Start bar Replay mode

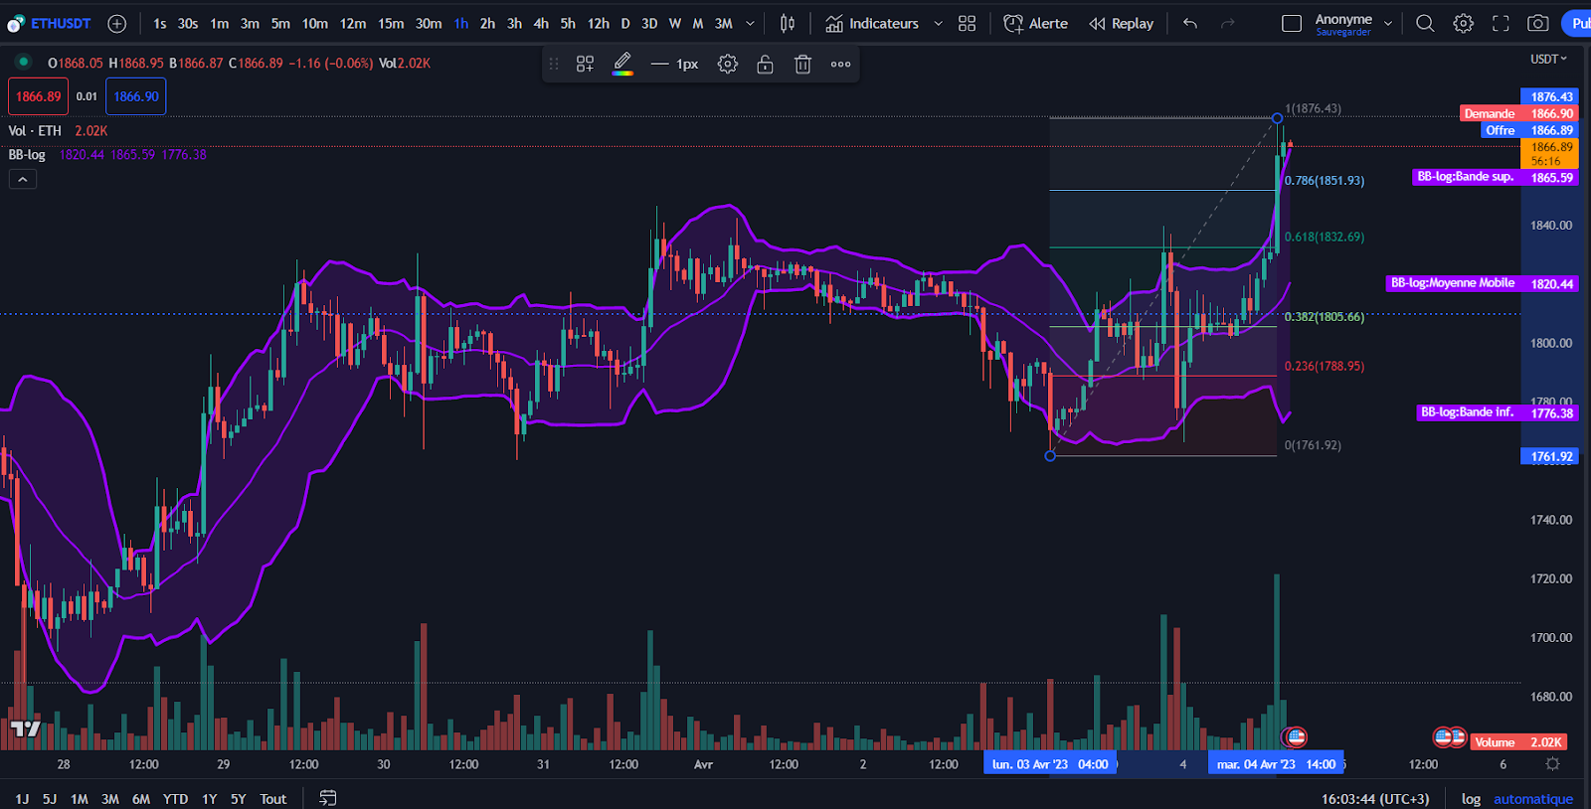pyautogui.click(x=1121, y=23)
